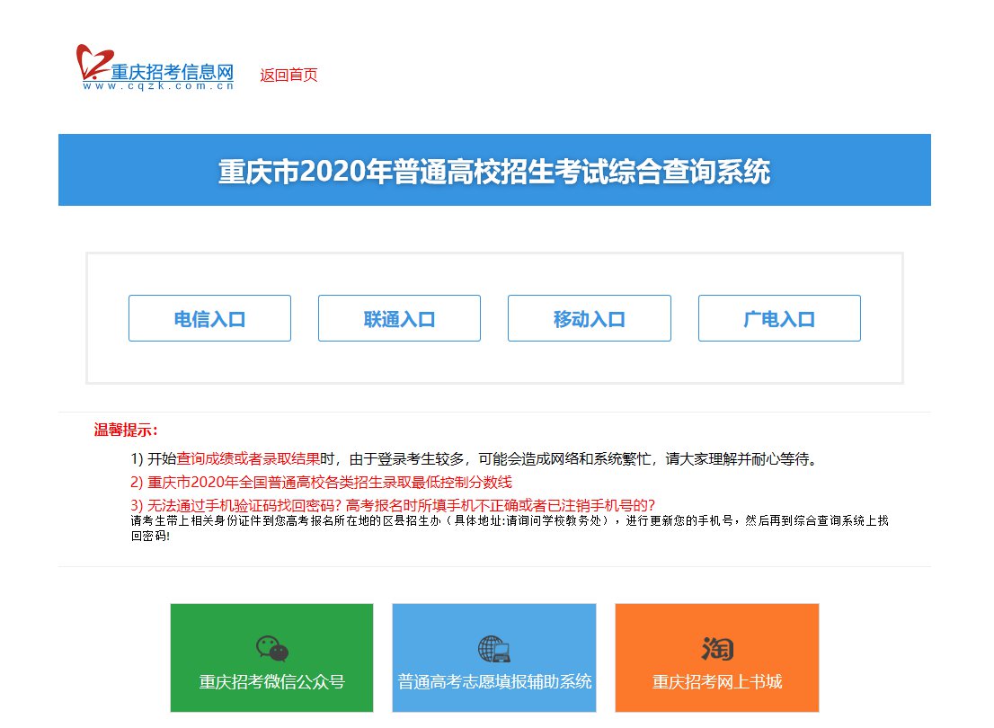Screen dimensions: 994x728
Task: Click the 温馨提示 heading
Action: click(126, 430)
